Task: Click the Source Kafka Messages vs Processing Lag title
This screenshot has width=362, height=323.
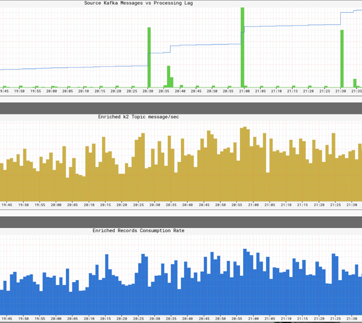Action: [x=139, y=3]
